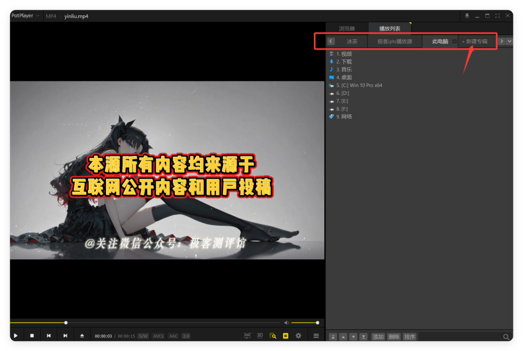Select the 此电脑 album tab
Screen dimensions: 523x351
click(440, 41)
